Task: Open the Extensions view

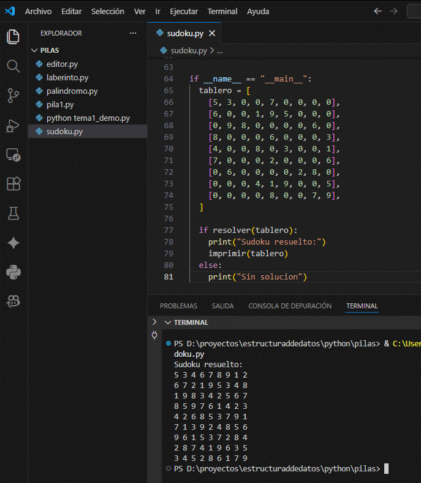Action: [13, 184]
